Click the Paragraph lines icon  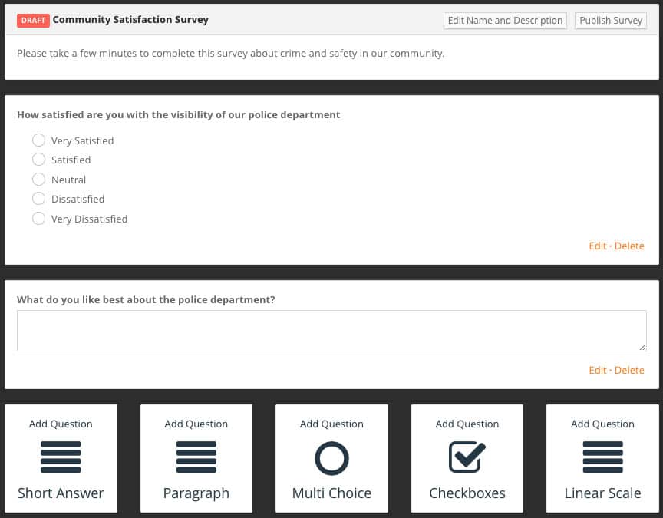click(x=196, y=457)
